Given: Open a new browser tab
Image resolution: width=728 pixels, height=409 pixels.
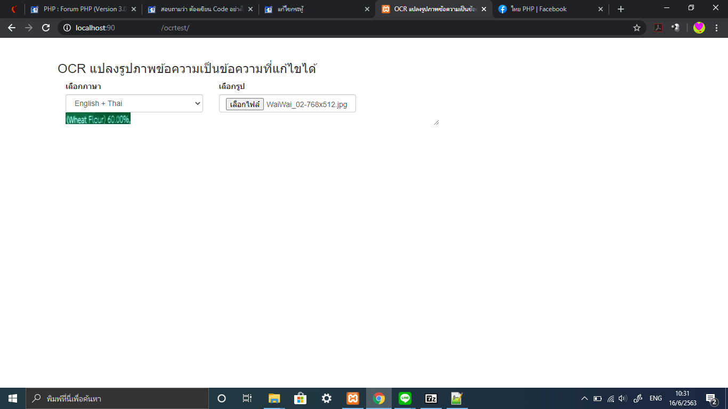Looking at the screenshot, I should click(x=620, y=9).
